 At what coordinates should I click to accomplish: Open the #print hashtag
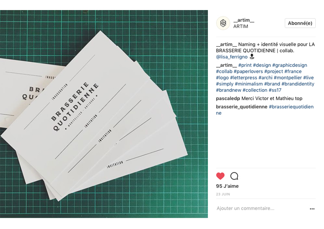(245, 65)
